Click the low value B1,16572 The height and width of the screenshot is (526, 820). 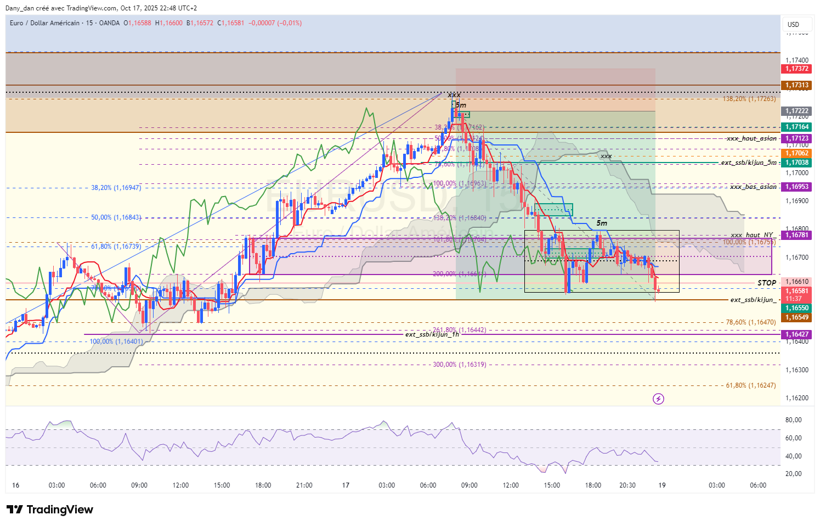pos(200,23)
